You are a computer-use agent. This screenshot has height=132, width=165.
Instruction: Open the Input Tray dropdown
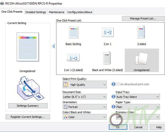pyautogui.click(x=138, y=97)
